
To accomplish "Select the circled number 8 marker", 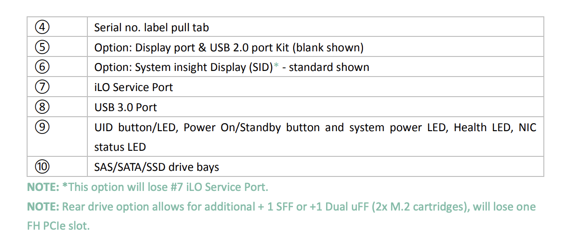I will (x=42, y=107).
